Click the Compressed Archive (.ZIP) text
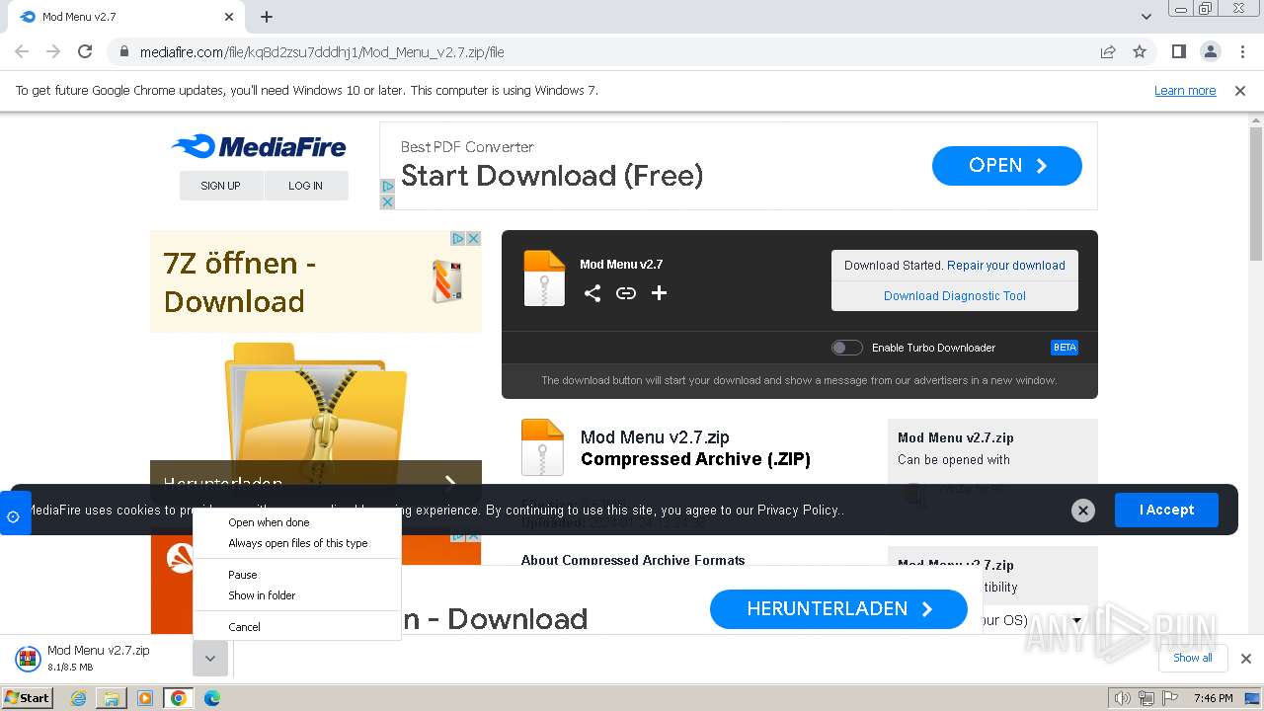 click(x=695, y=459)
